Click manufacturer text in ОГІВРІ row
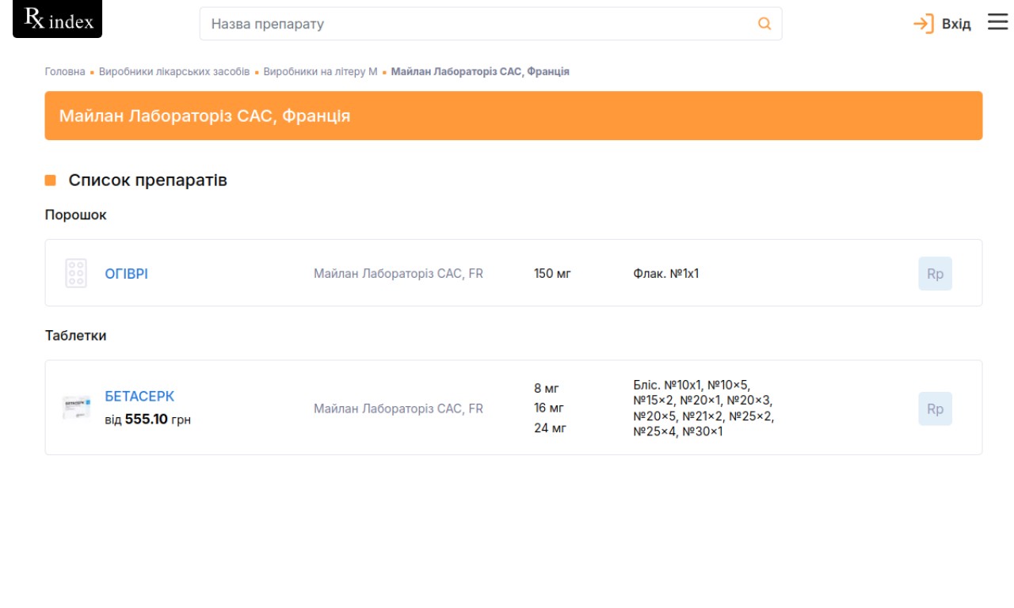 point(398,274)
